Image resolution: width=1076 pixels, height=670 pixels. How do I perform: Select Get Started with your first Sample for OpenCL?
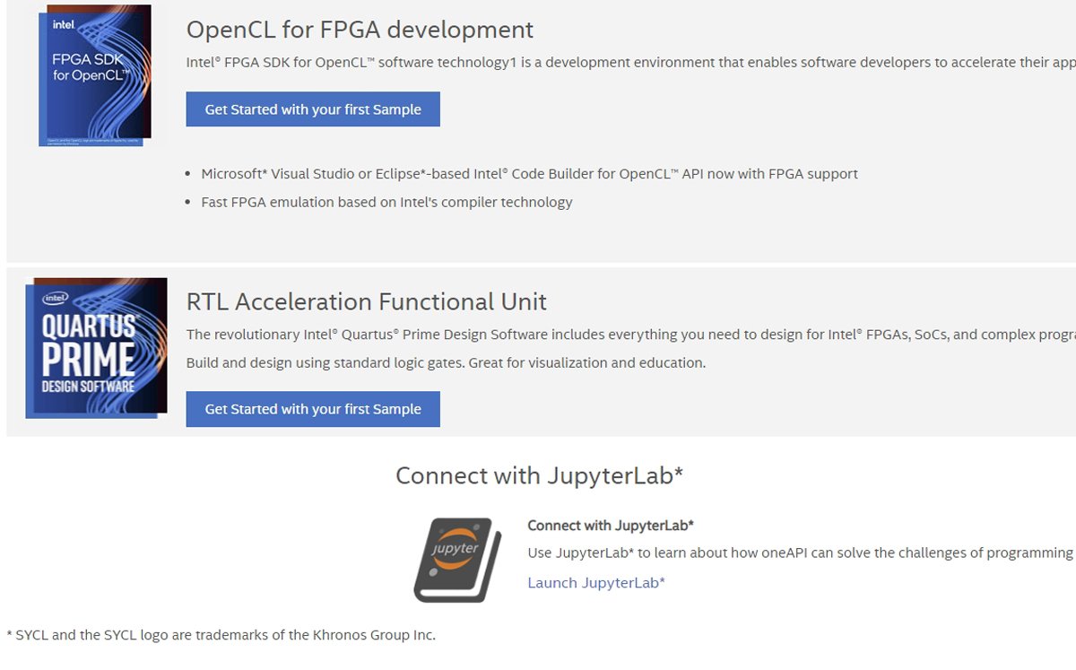click(313, 109)
